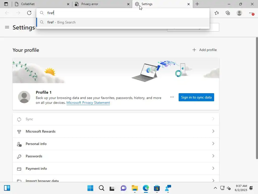Open the Windows Start menu

(x=90, y=188)
